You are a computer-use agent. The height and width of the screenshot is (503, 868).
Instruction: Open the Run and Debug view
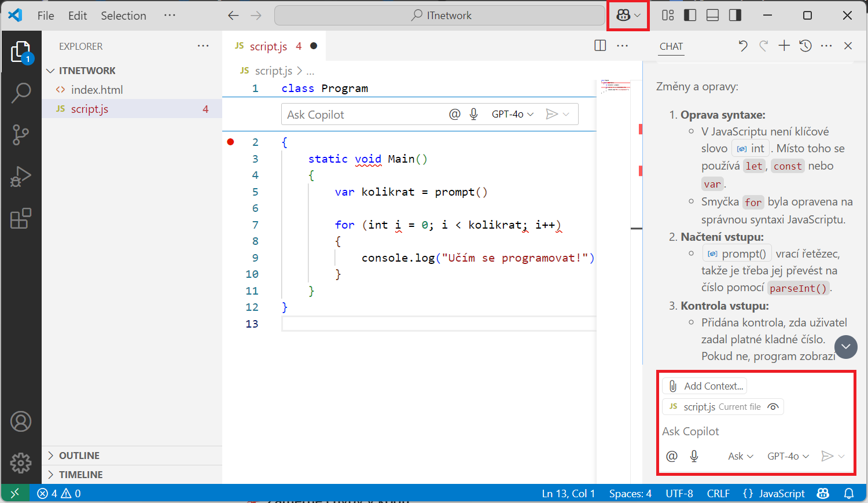(x=21, y=177)
